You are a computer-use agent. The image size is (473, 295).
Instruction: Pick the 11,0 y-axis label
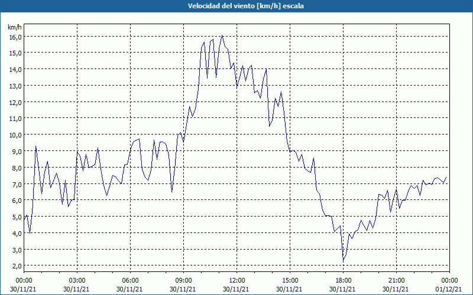(x=15, y=119)
